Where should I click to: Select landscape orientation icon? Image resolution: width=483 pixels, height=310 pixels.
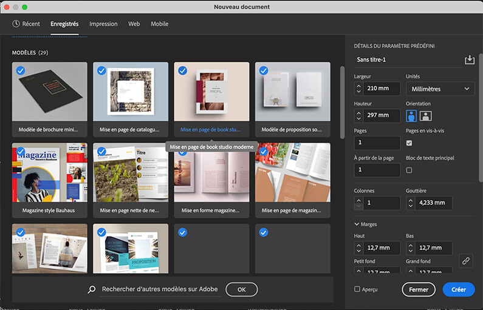tap(425, 116)
